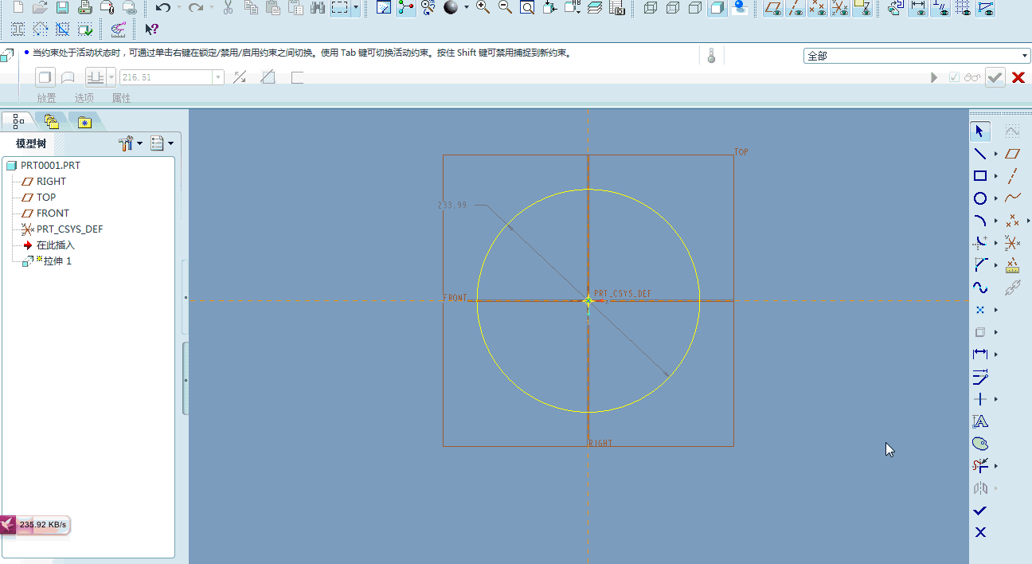Select the Text sketch tool
This screenshot has height=564, width=1032.
point(980,421)
